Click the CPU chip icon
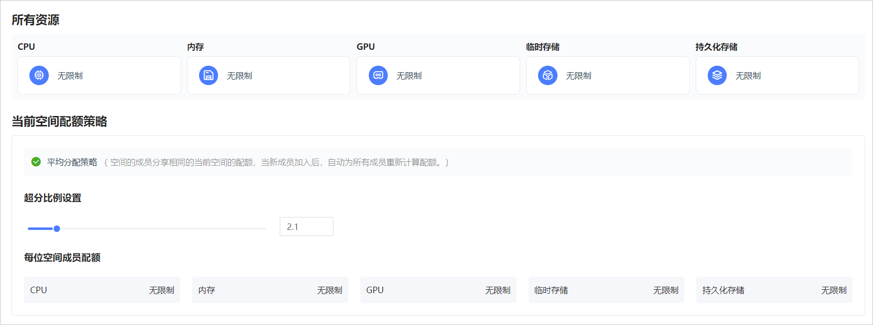 tap(39, 76)
